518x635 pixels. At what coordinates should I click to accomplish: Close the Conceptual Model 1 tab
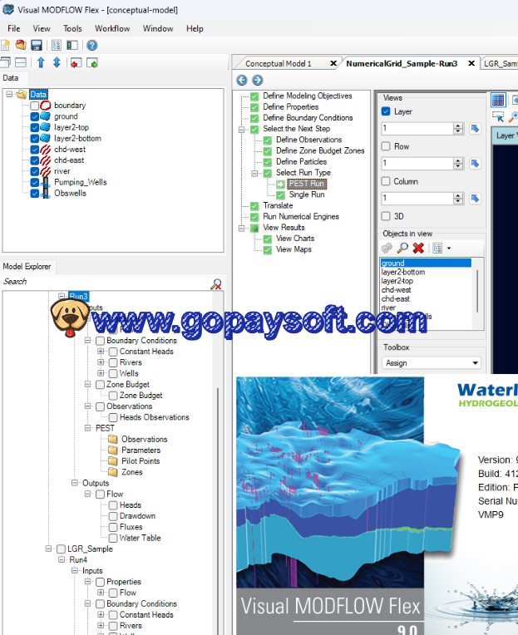(x=333, y=63)
